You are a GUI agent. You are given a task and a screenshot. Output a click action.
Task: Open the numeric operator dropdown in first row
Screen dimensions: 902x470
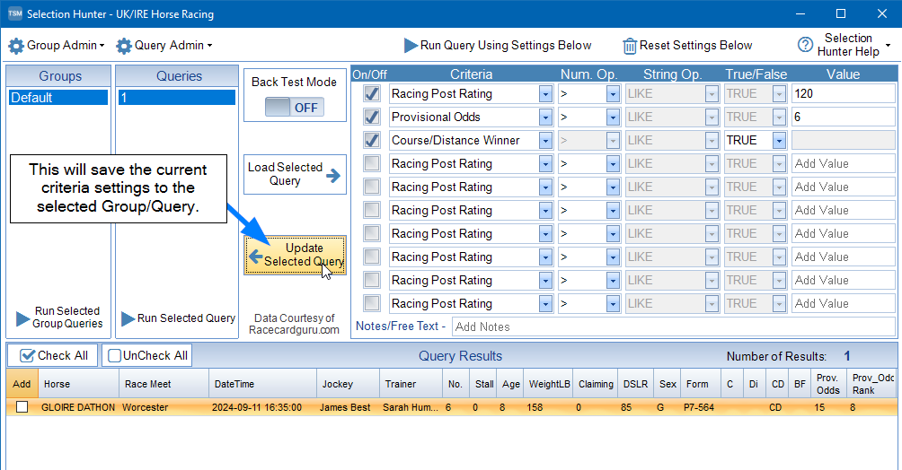tap(613, 93)
